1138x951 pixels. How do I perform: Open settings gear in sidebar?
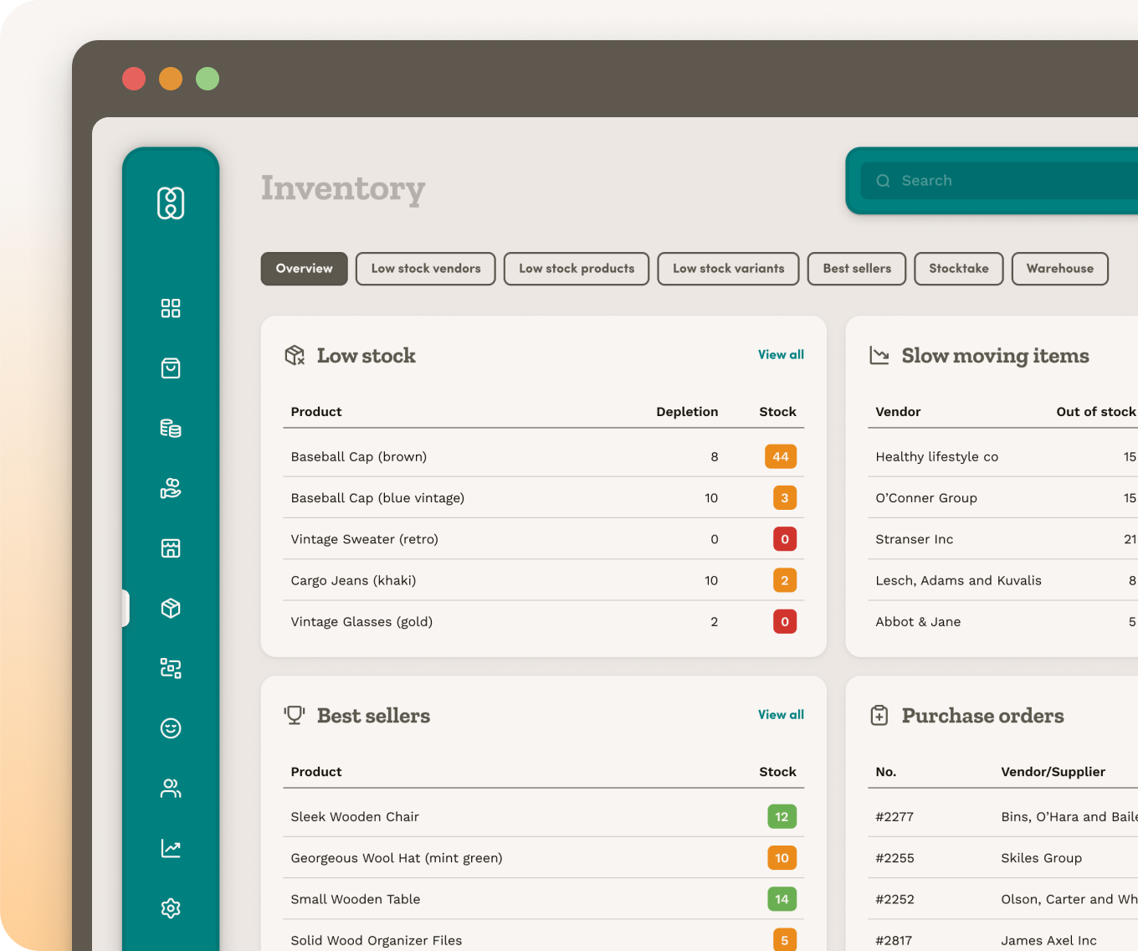171,908
